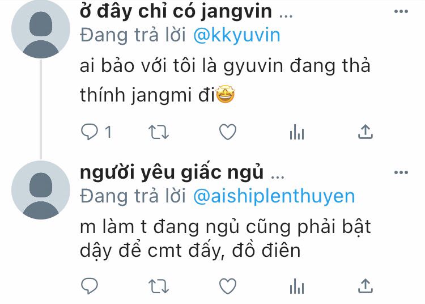Open more options for first tweet
This screenshot has width=425, height=304.
[x=401, y=11]
